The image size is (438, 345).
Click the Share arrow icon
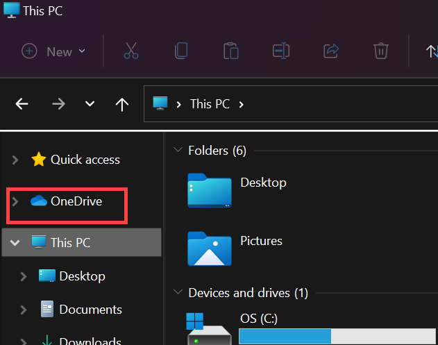pyautogui.click(x=331, y=51)
